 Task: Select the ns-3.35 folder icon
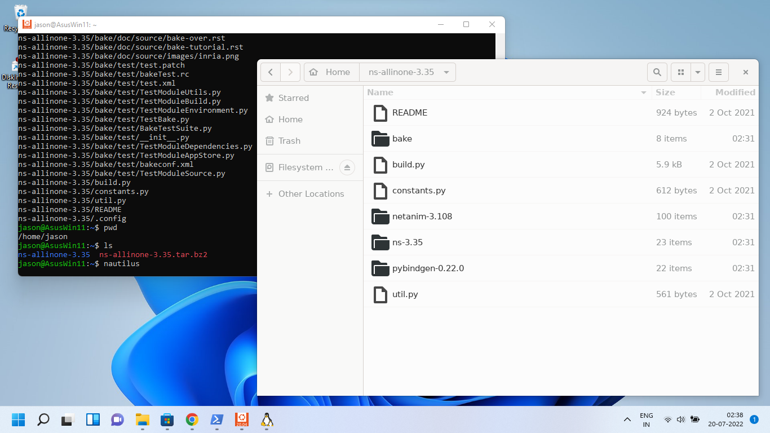[380, 242]
